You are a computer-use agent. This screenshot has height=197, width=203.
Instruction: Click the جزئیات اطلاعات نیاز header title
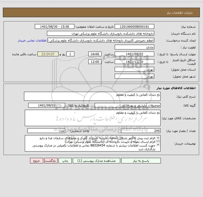pyautogui.click(x=180, y=13)
